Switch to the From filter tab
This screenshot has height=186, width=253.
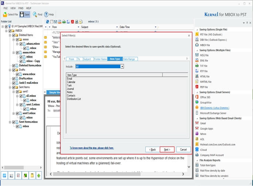71,59
